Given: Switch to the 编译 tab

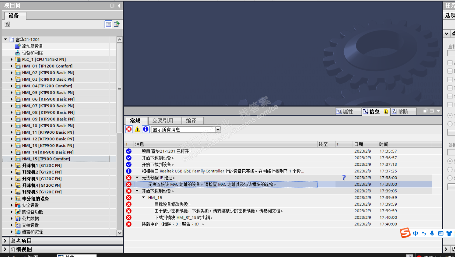Looking at the screenshot, I should coord(193,121).
